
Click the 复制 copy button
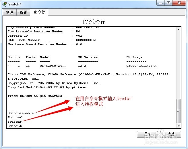147,134
